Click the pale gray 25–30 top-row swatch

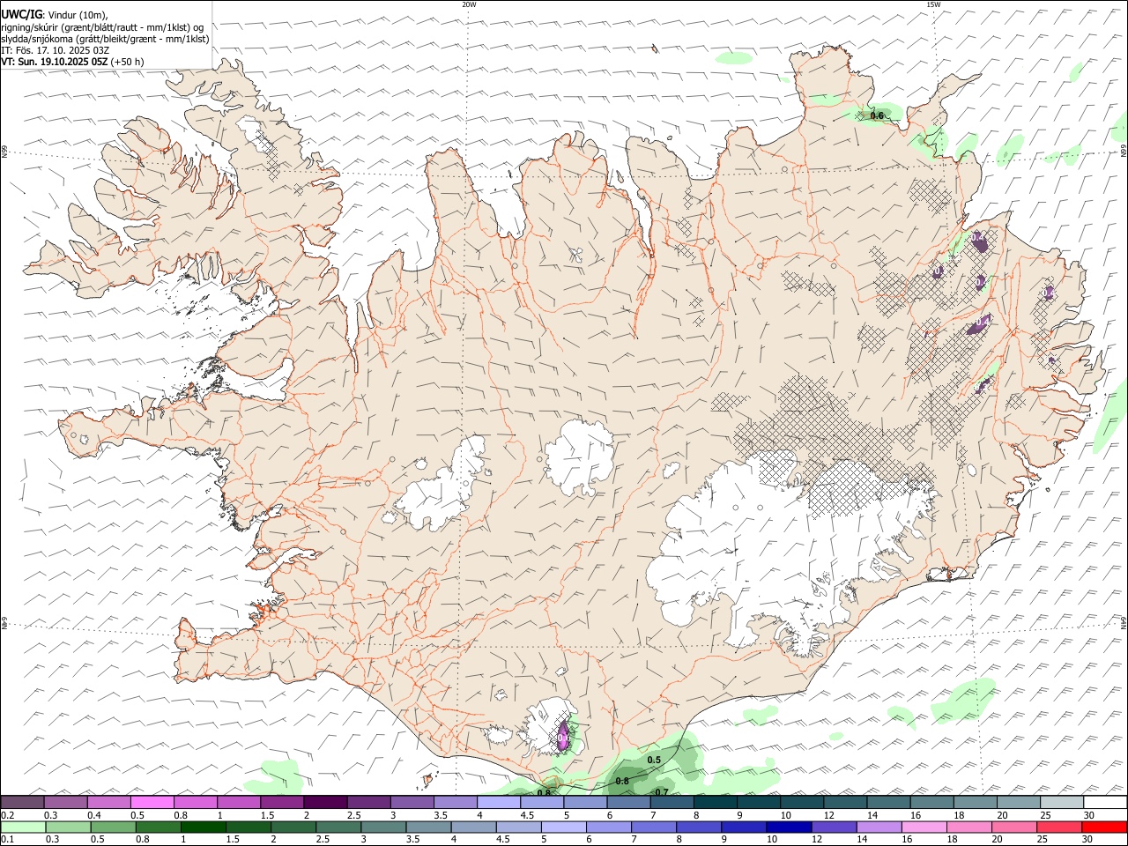coord(1062,803)
